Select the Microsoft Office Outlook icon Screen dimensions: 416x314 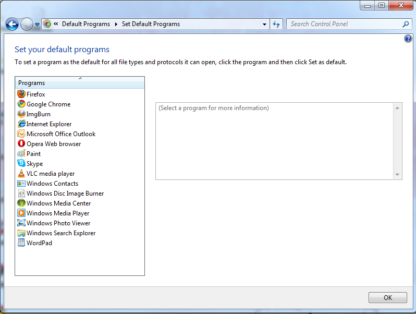click(x=21, y=134)
